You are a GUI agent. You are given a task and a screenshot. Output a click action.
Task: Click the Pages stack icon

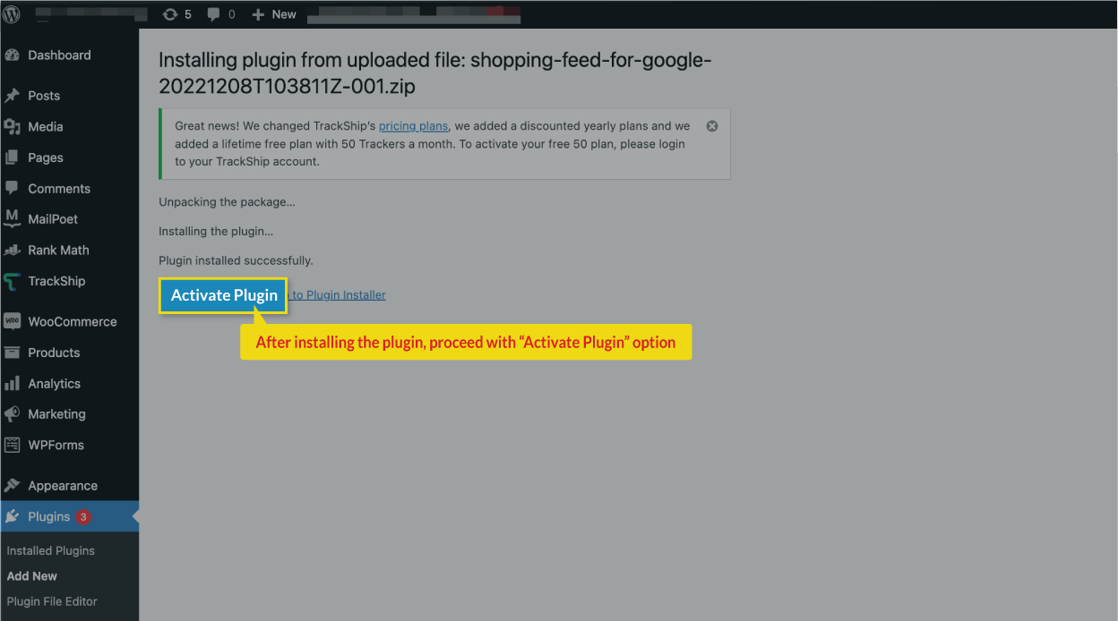(x=12, y=157)
